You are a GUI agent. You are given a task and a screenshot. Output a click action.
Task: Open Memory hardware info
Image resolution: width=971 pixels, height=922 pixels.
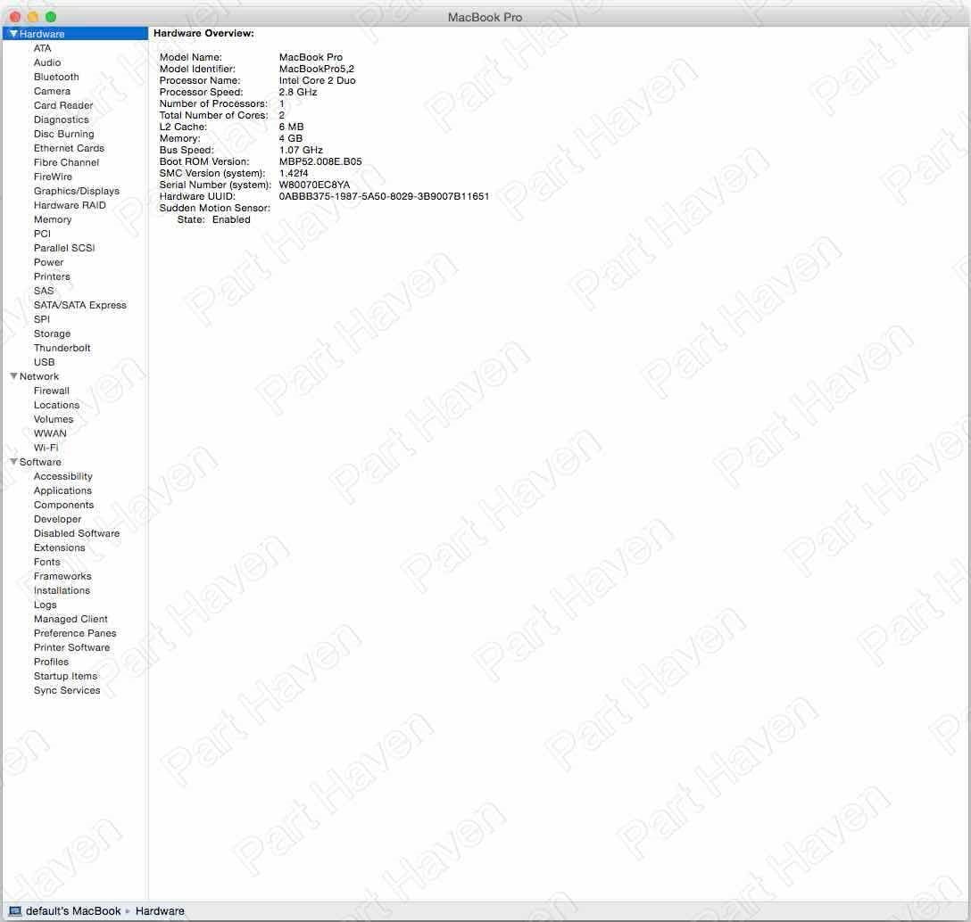click(53, 219)
